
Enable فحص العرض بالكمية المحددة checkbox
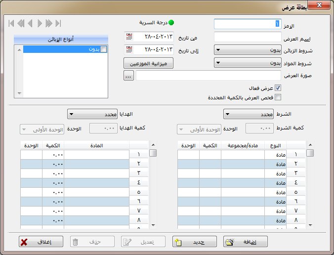(278, 97)
